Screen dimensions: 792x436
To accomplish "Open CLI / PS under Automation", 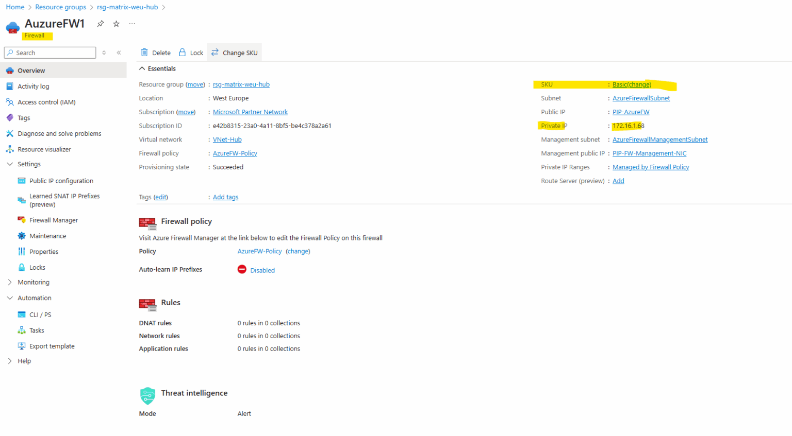I will click(40, 314).
